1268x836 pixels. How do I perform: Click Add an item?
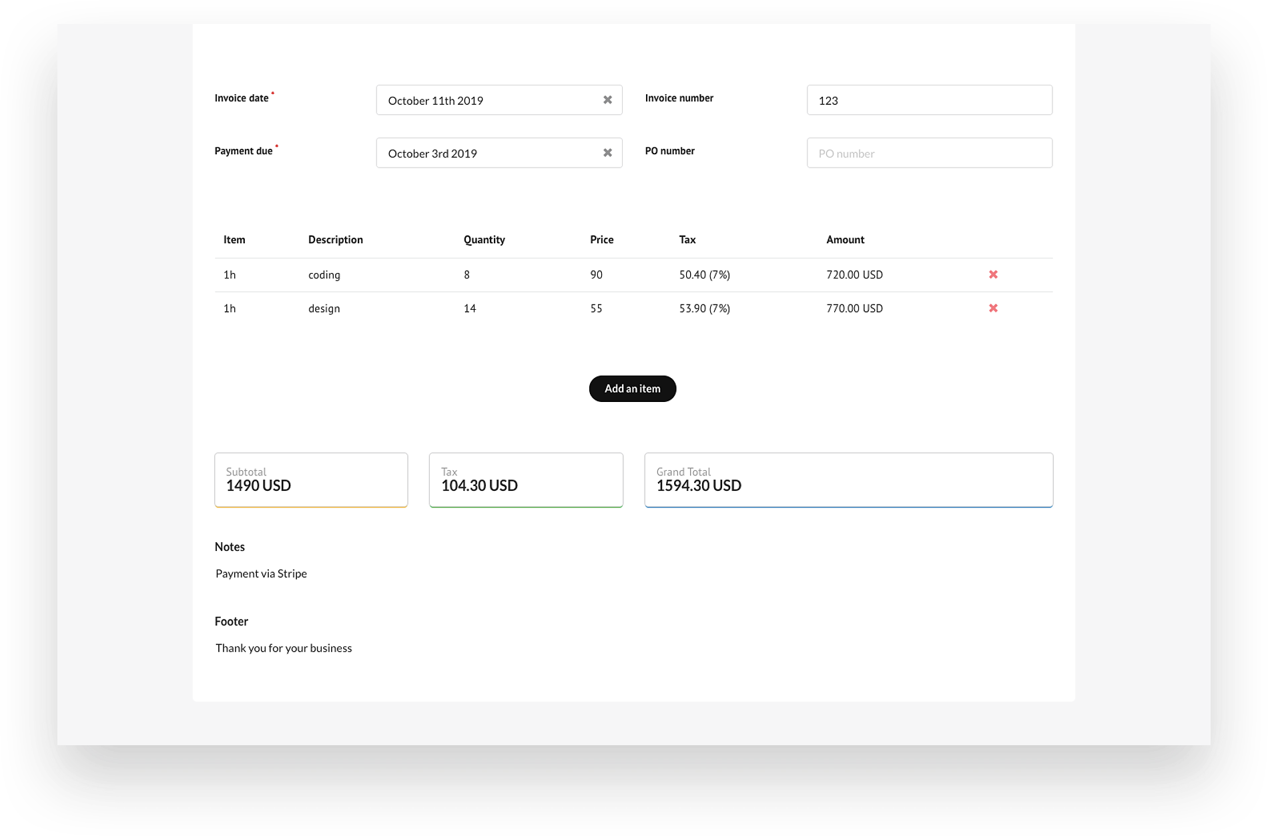[x=632, y=388]
